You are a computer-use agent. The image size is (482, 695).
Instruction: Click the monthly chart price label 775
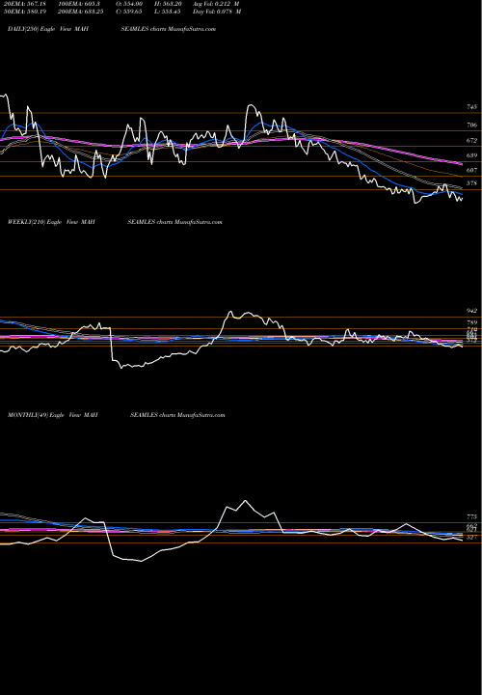coord(471,517)
